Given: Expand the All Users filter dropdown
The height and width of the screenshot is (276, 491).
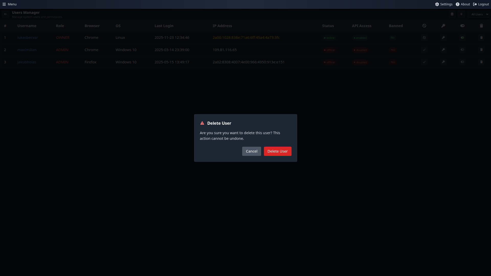Looking at the screenshot, I should (x=479, y=14).
